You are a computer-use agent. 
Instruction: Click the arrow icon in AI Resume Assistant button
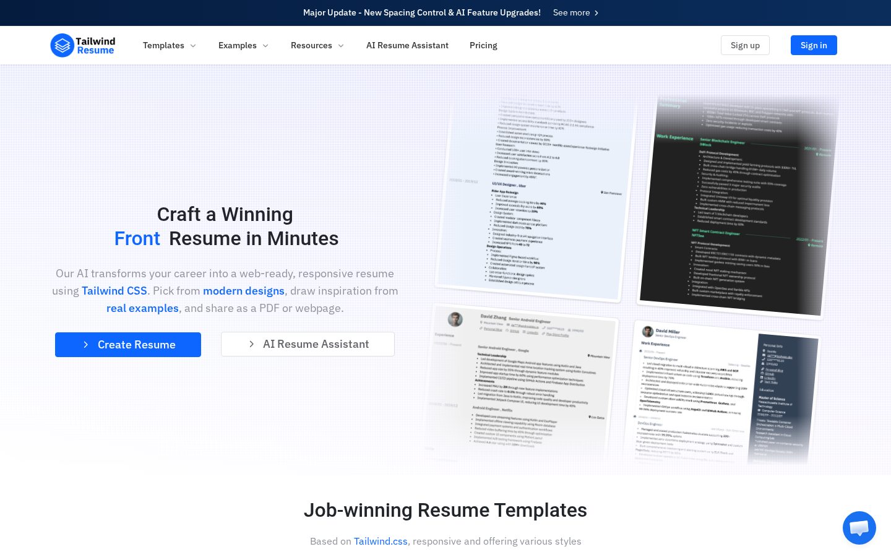tap(251, 344)
